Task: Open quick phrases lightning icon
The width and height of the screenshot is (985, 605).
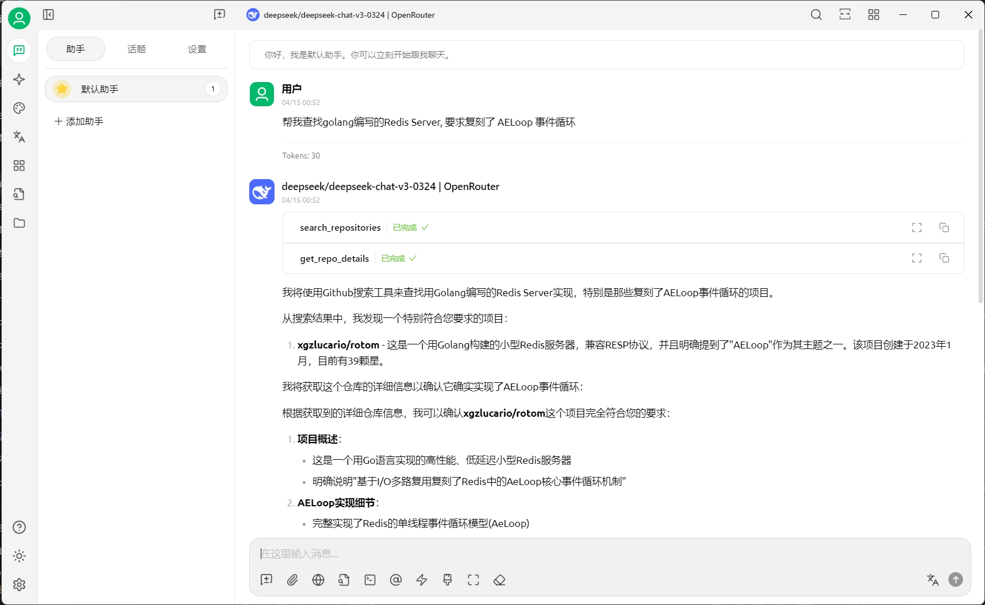Action: tap(422, 580)
